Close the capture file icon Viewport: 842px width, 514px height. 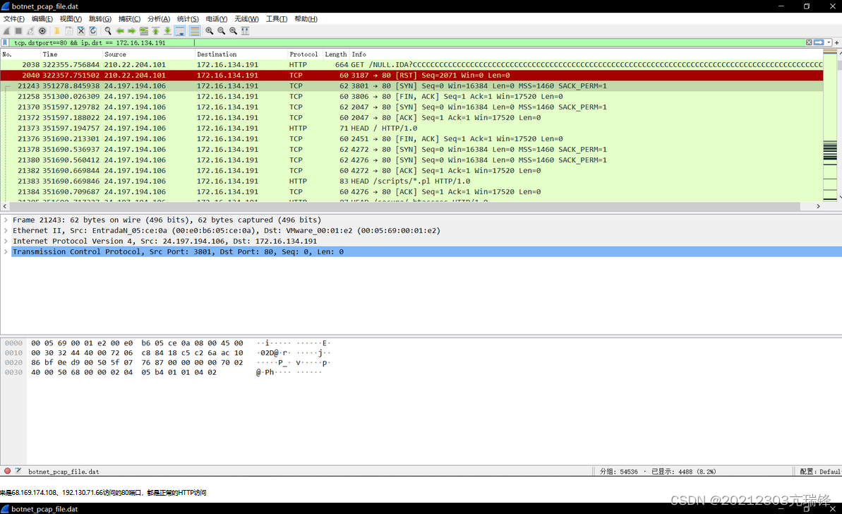point(81,31)
